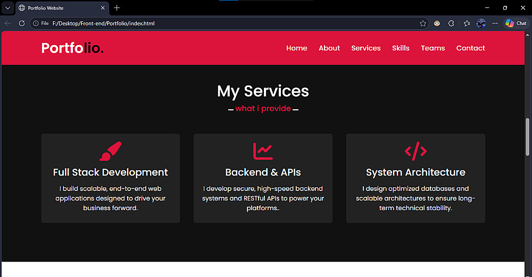The height and width of the screenshot is (277, 532).
Task: Open the Skills nav link
Action: [401, 48]
